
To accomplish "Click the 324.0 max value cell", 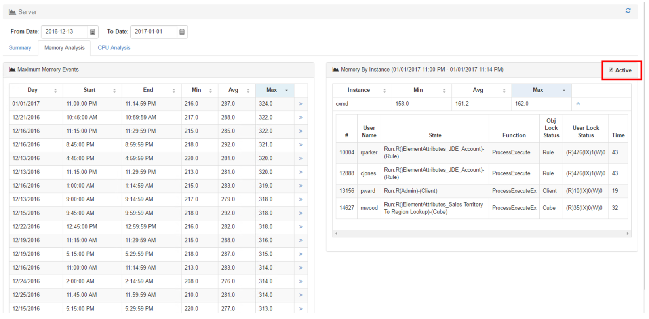I will [275, 104].
